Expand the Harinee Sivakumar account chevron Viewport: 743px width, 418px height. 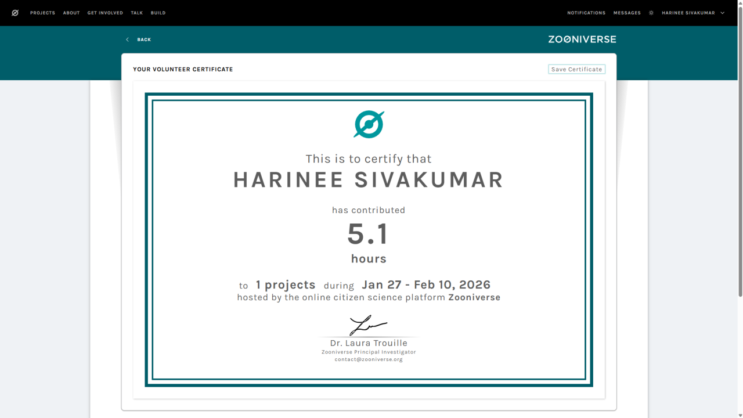[x=723, y=13]
